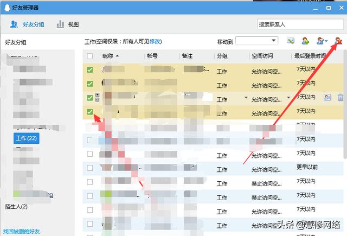Close the 好友管理器 window
Image resolution: width=347 pixels, height=236 pixels.
click(x=342, y=8)
